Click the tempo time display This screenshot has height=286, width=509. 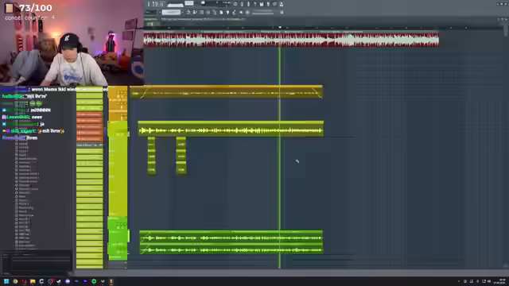(x=156, y=4)
